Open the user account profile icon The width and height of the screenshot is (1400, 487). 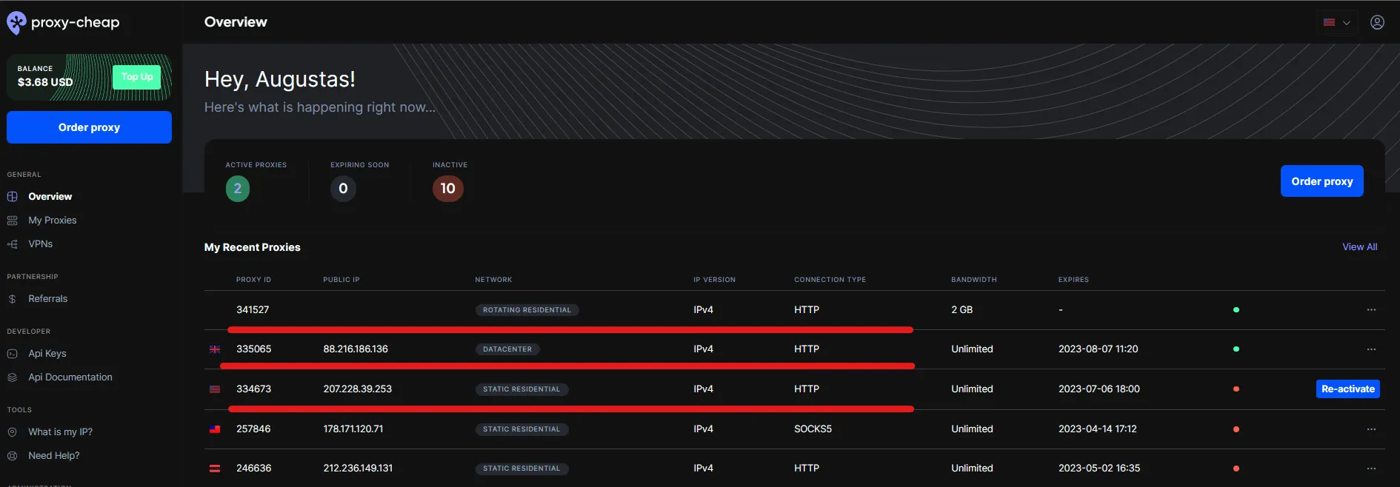[x=1377, y=22]
